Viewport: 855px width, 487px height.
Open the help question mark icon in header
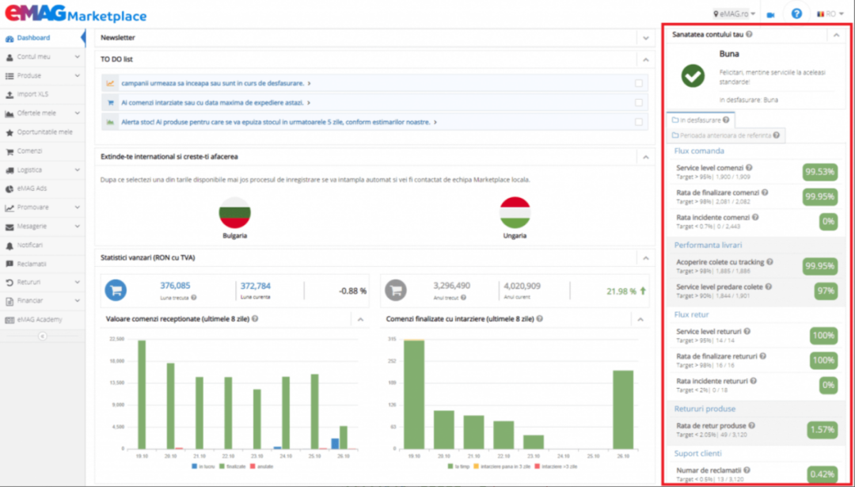pos(796,13)
